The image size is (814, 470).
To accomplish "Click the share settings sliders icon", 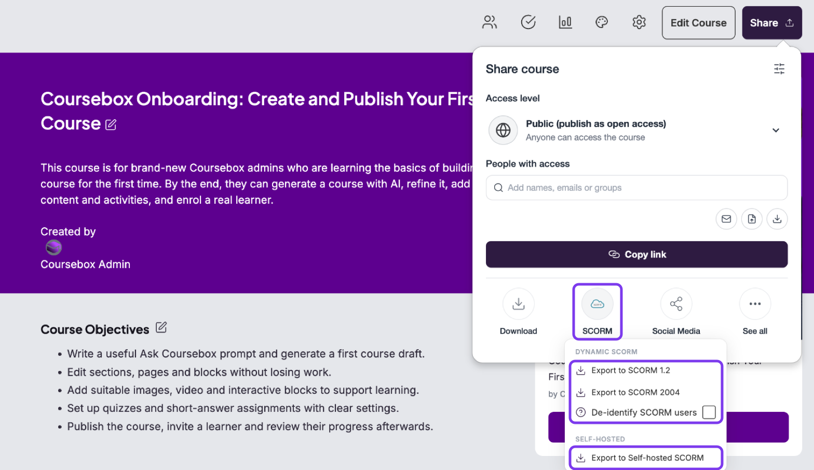I will click(x=779, y=69).
